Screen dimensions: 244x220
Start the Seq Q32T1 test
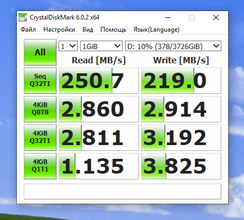pyautogui.click(x=40, y=81)
